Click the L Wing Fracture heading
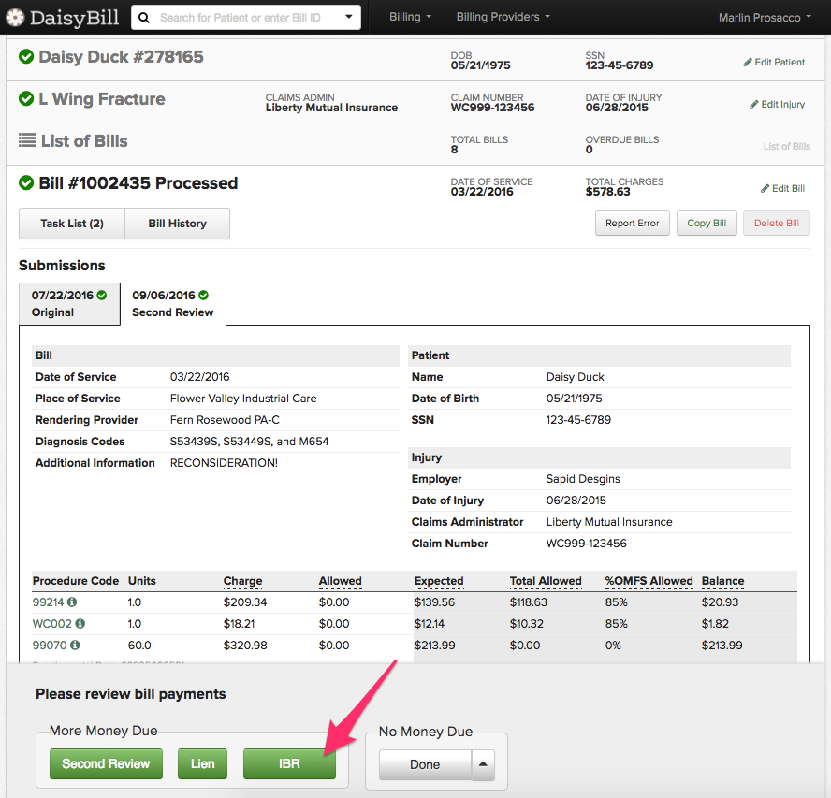The height and width of the screenshot is (798, 831). (x=102, y=99)
